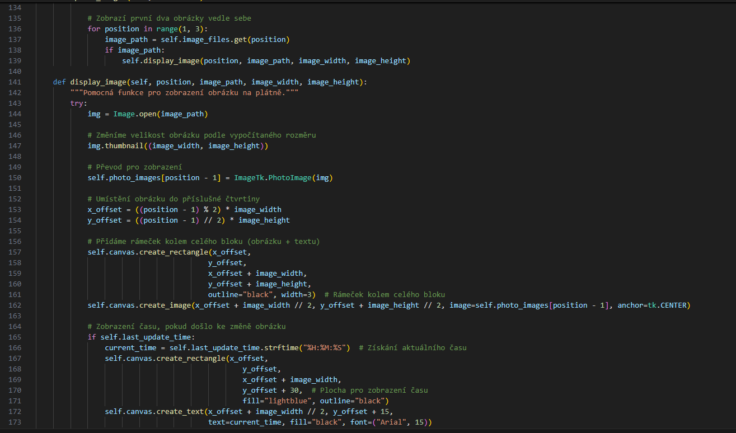Place cursor on the create_text call
The width and height of the screenshot is (736, 433).
pos(182,412)
